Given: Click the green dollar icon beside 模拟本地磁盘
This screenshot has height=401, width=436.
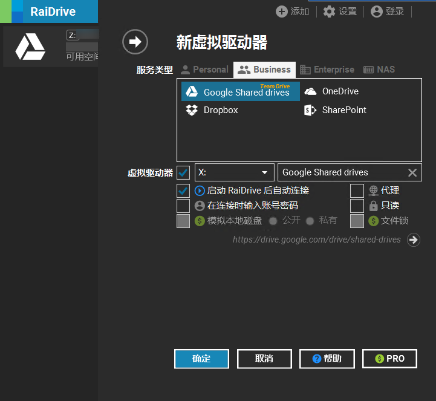Looking at the screenshot, I should [x=200, y=221].
